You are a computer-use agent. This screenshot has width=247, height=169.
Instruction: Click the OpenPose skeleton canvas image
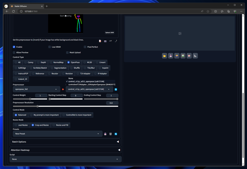(66, 24)
